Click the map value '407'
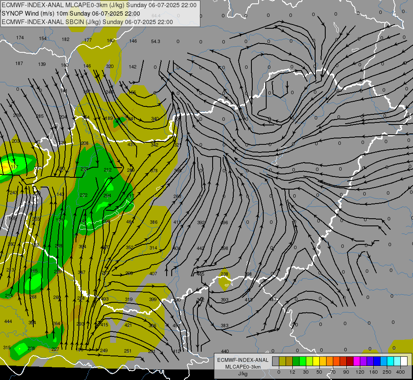This screenshot has width=413, height=380. click(x=153, y=274)
